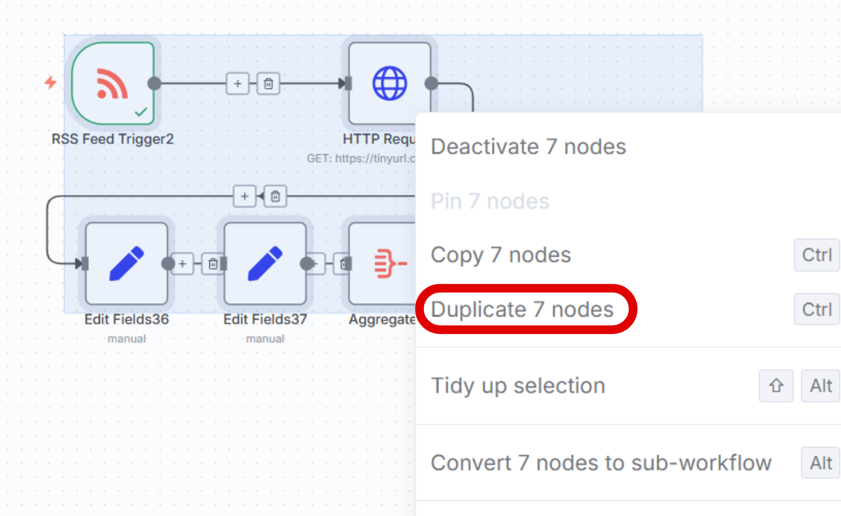Select Duplicate 7 nodes option
Viewport: 841px width, 516px height.
pos(522,310)
